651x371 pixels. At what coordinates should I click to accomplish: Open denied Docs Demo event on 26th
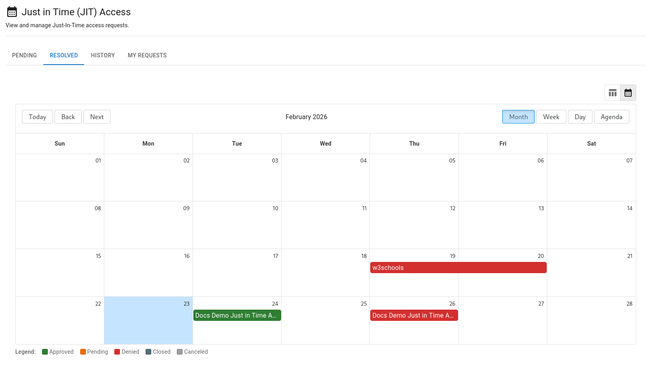(414, 315)
